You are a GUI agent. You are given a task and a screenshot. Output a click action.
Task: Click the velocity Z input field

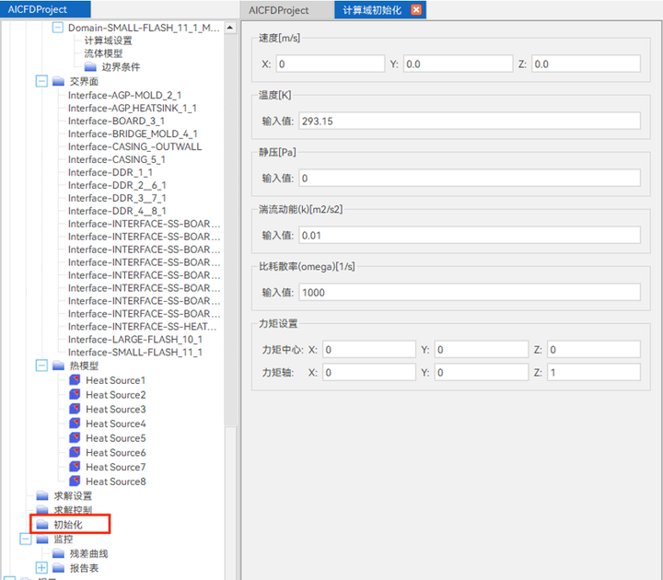point(586,64)
